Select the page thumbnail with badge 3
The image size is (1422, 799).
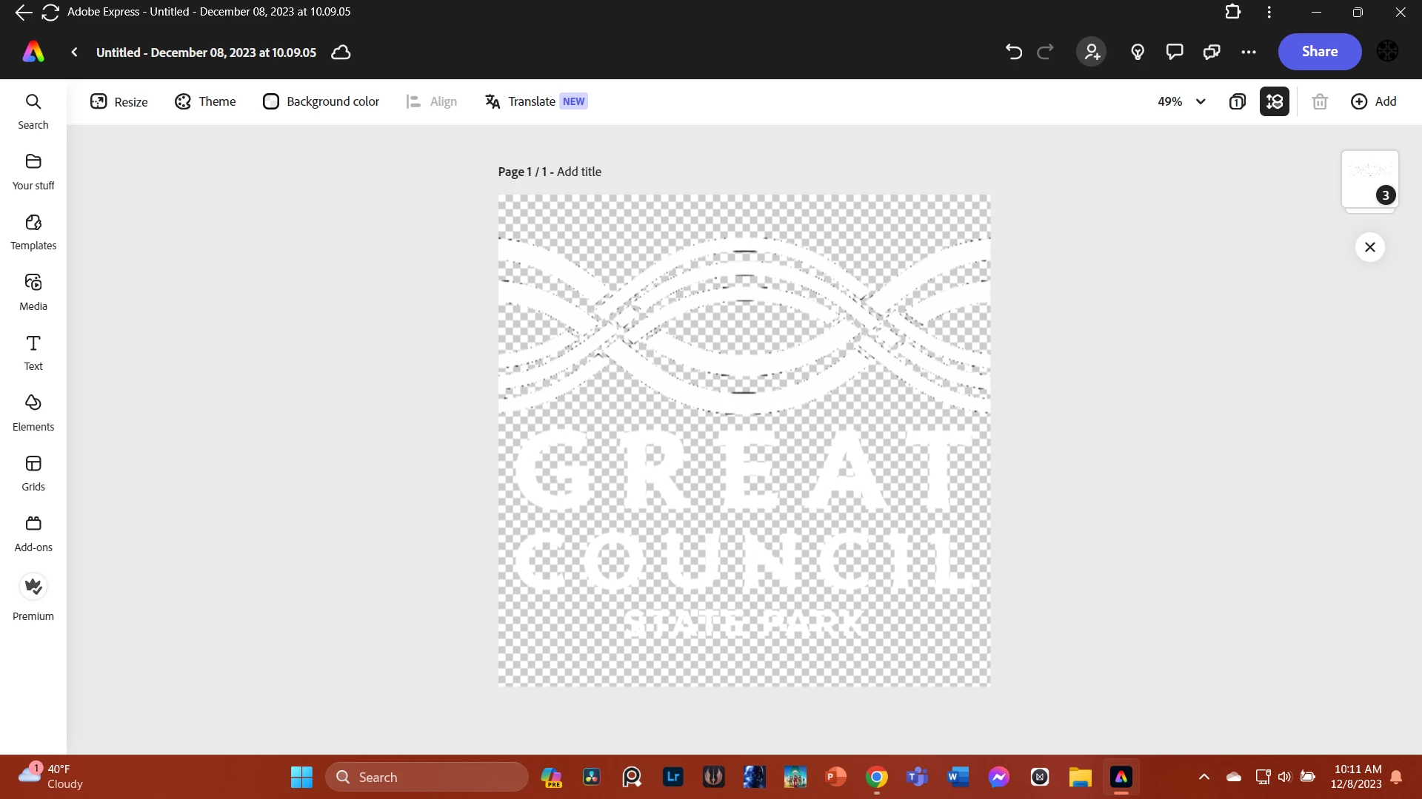(1369, 180)
